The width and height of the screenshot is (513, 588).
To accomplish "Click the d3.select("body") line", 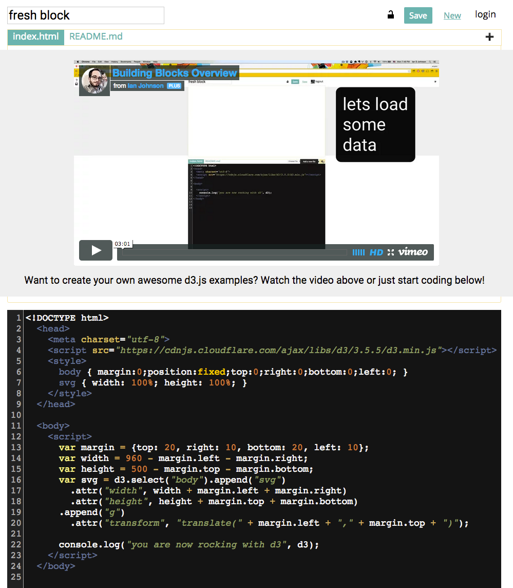I will (x=172, y=480).
